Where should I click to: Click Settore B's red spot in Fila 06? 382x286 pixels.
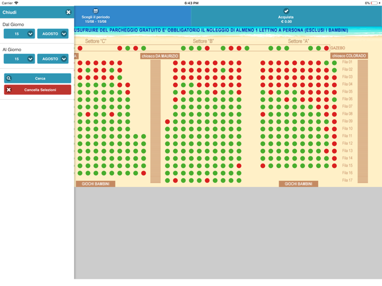pyautogui.click(x=175, y=100)
